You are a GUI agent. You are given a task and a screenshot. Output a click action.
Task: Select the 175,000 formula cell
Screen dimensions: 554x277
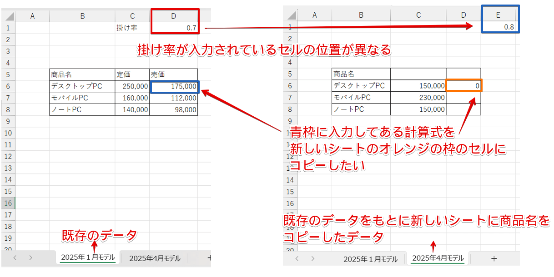click(174, 86)
